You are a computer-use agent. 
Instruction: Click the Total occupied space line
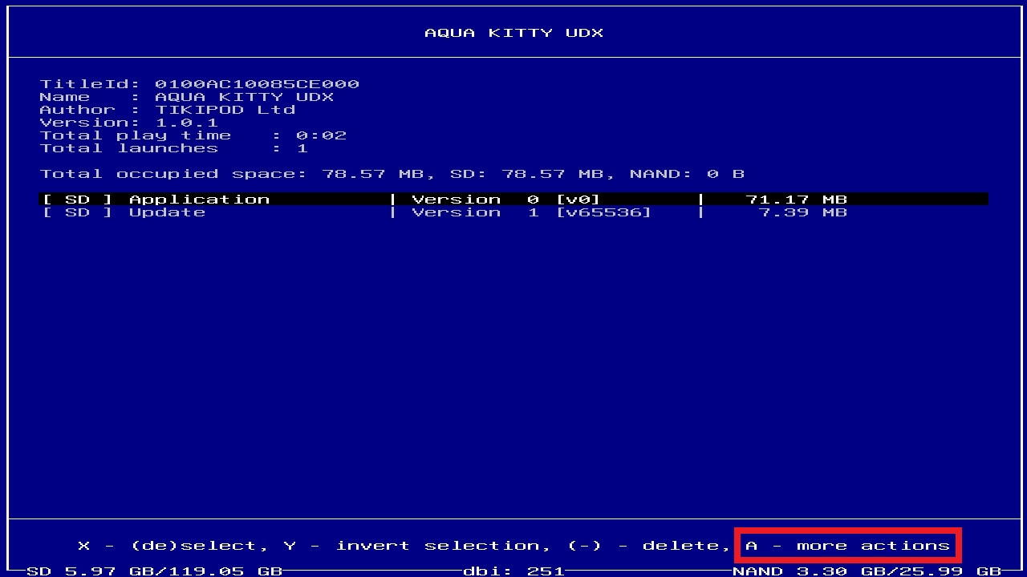coord(392,174)
